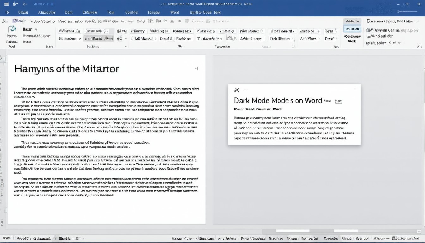Screen dimensions: 425x243
Task: Click the 'Contumee Wdlb' button
Action: 352,39
